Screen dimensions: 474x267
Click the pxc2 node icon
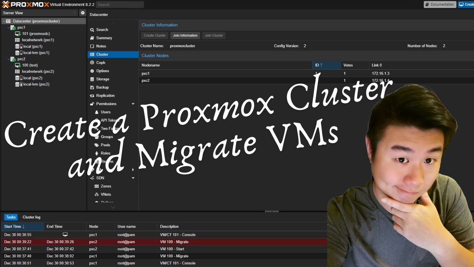coord(13,59)
